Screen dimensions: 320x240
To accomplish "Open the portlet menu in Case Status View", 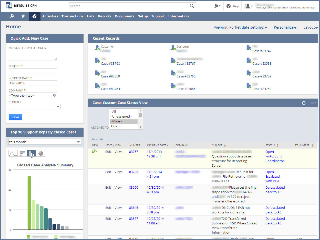I will click(x=313, y=103).
